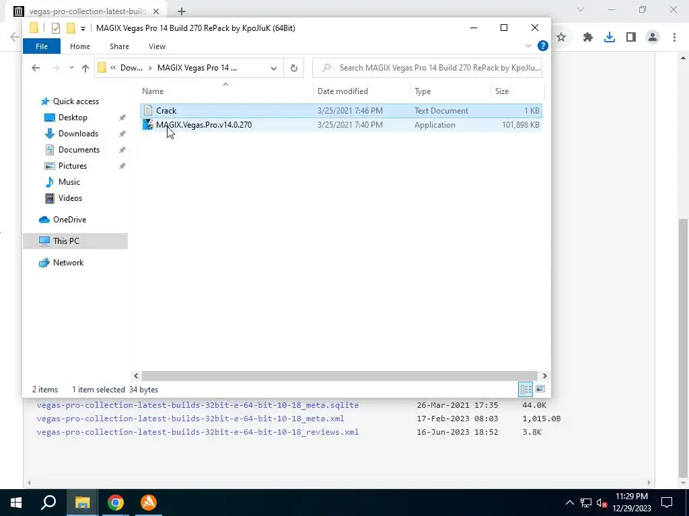
Task: Open the _meta.sqlite file link in Chrome
Action: [198, 405]
